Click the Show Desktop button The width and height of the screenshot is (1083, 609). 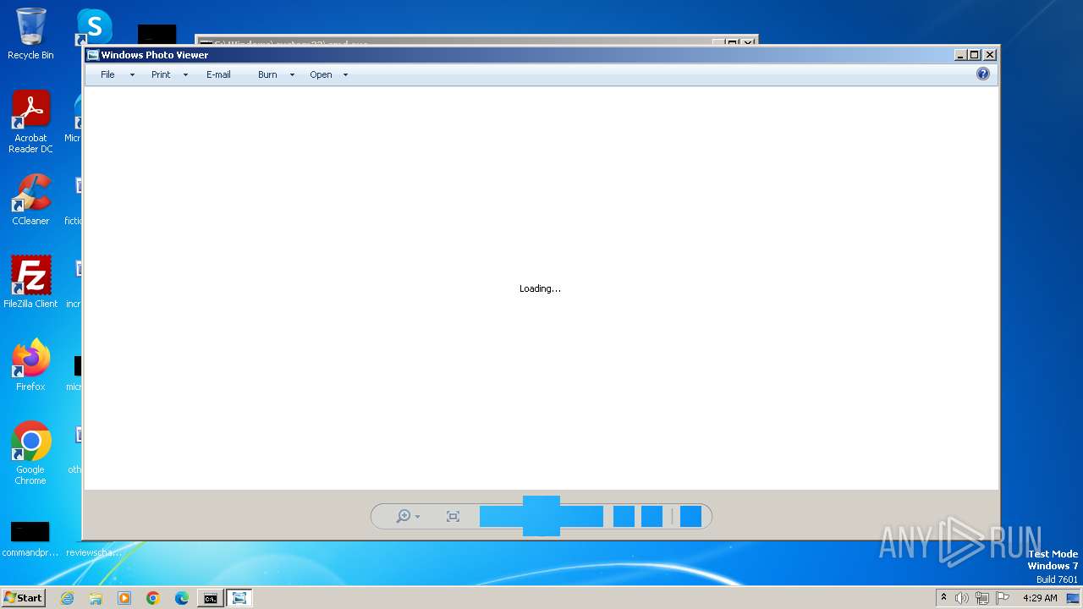click(x=1075, y=598)
